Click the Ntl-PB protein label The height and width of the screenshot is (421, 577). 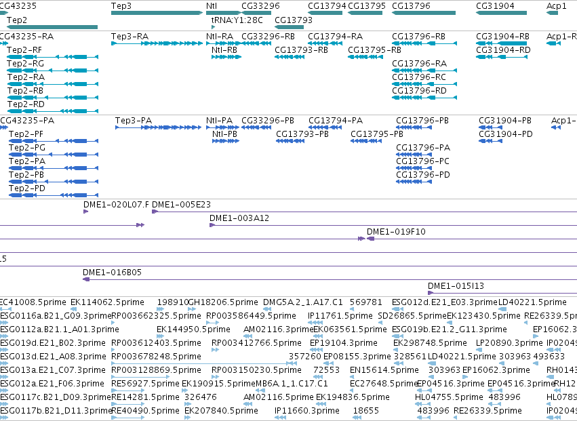[224, 134]
